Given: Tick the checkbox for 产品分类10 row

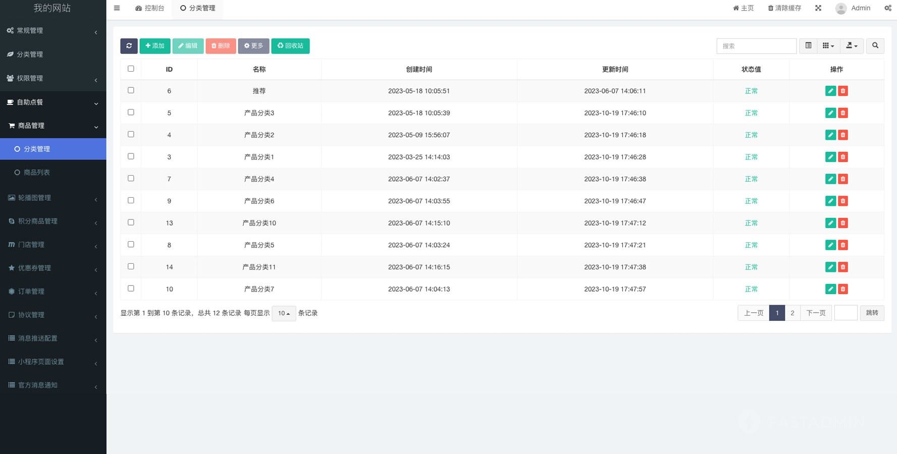Looking at the screenshot, I should (x=131, y=222).
